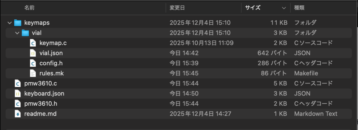Click the pmw3610.h file icon
The width and height of the screenshot is (358, 130).
click(18, 104)
